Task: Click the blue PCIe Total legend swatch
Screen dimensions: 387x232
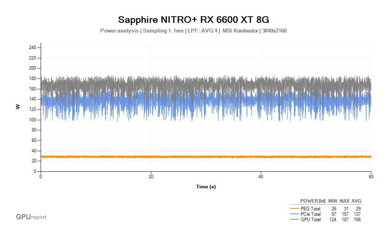Action: 295,214
